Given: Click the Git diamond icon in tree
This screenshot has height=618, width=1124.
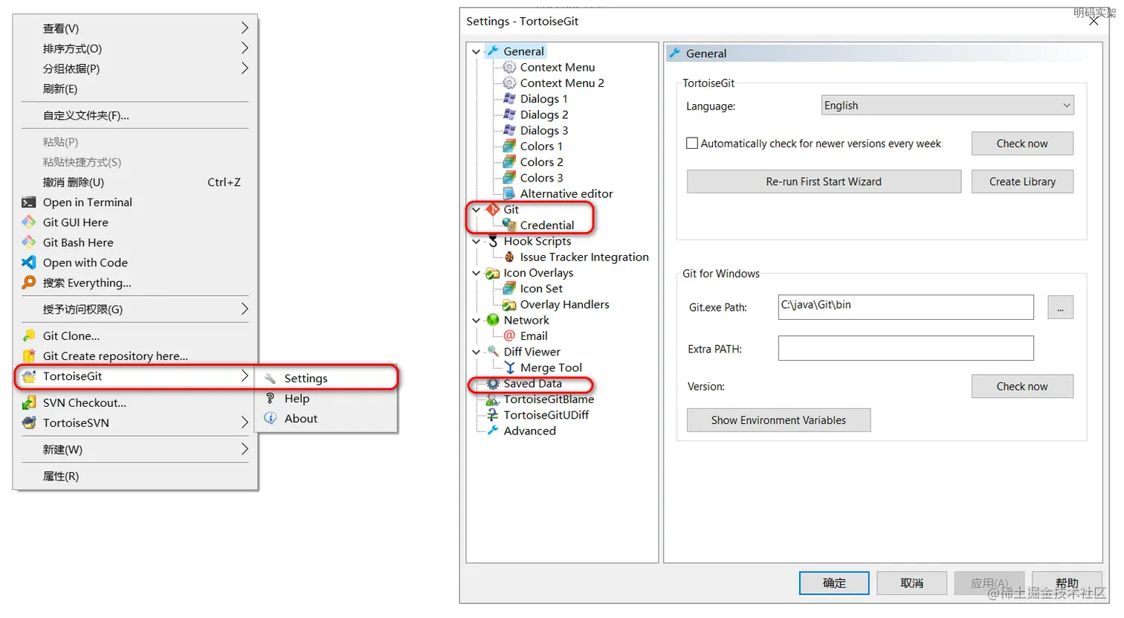Looking at the screenshot, I should (x=493, y=210).
